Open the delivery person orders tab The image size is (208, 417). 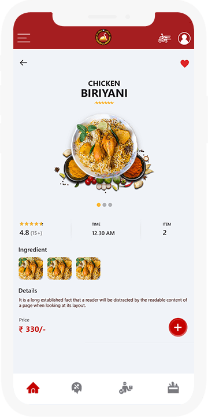click(126, 387)
